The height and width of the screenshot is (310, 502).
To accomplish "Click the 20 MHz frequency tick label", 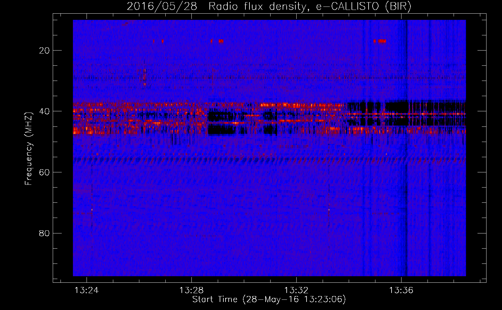I will coord(44,51).
